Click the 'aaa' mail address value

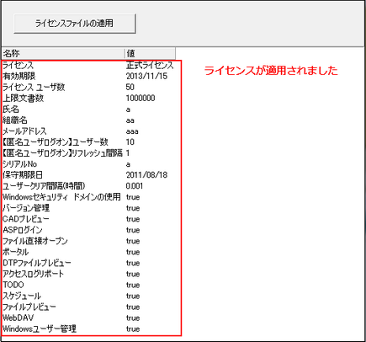click(132, 131)
